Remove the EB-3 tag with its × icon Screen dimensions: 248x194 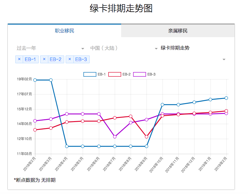(70, 59)
